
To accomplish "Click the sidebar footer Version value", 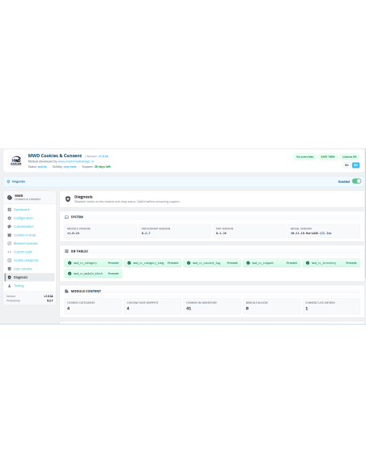I will pos(49,296).
